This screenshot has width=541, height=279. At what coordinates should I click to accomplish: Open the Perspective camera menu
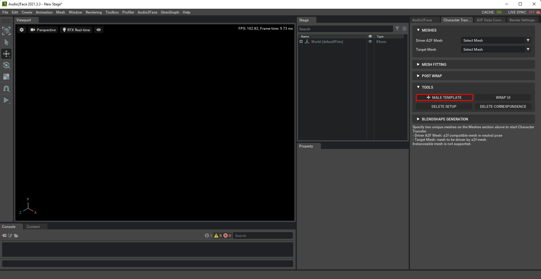click(43, 30)
